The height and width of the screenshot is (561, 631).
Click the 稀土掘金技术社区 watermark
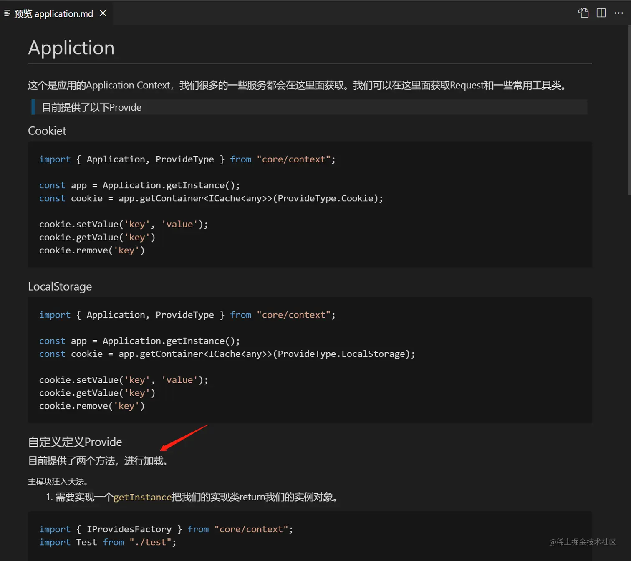coord(583,542)
